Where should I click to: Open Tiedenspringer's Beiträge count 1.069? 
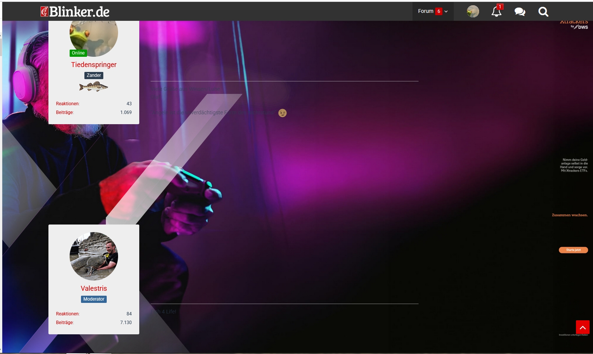click(x=126, y=112)
